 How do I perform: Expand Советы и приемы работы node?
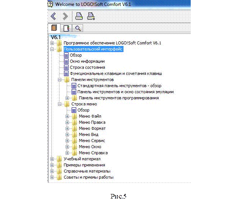tap(52, 177)
